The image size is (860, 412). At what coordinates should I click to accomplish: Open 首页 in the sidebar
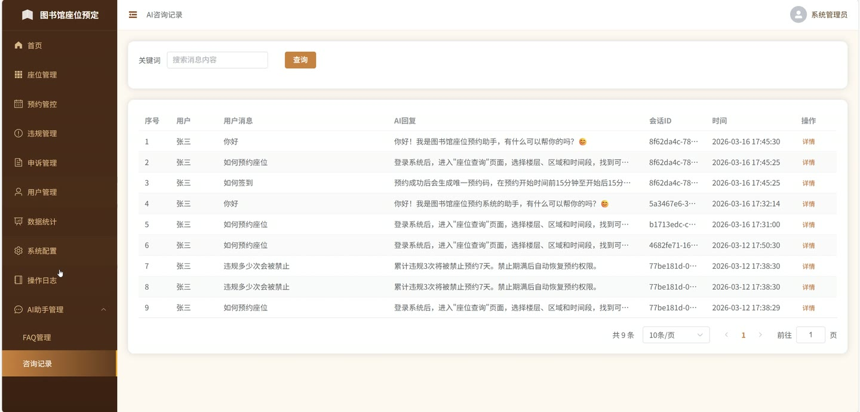coord(59,45)
